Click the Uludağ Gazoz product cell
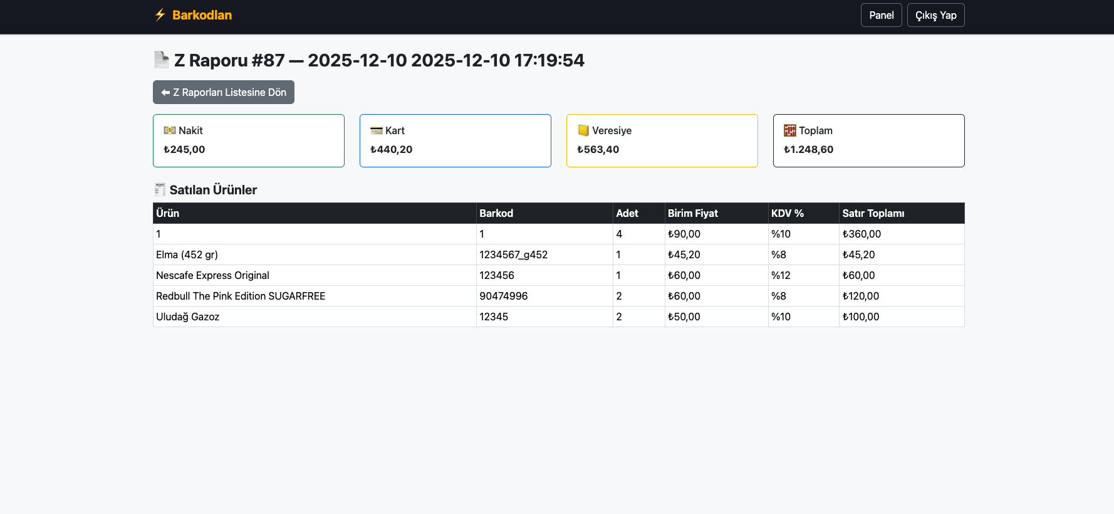The image size is (1114, 514). [188, 317]
